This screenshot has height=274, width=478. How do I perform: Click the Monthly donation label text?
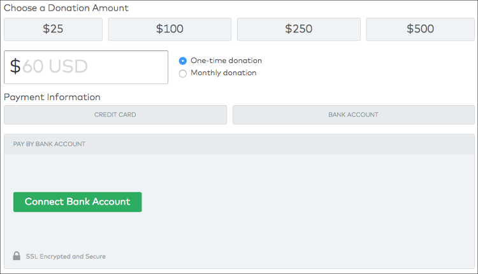[x=224, y=73]
